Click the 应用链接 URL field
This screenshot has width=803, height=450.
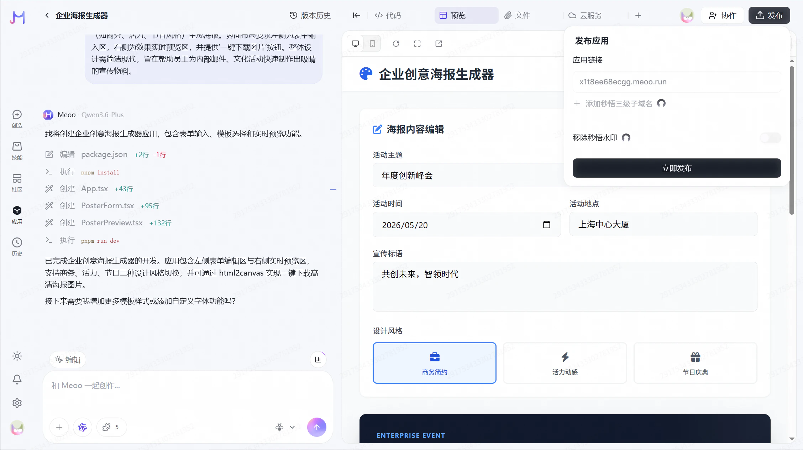[x=676, y=82]
